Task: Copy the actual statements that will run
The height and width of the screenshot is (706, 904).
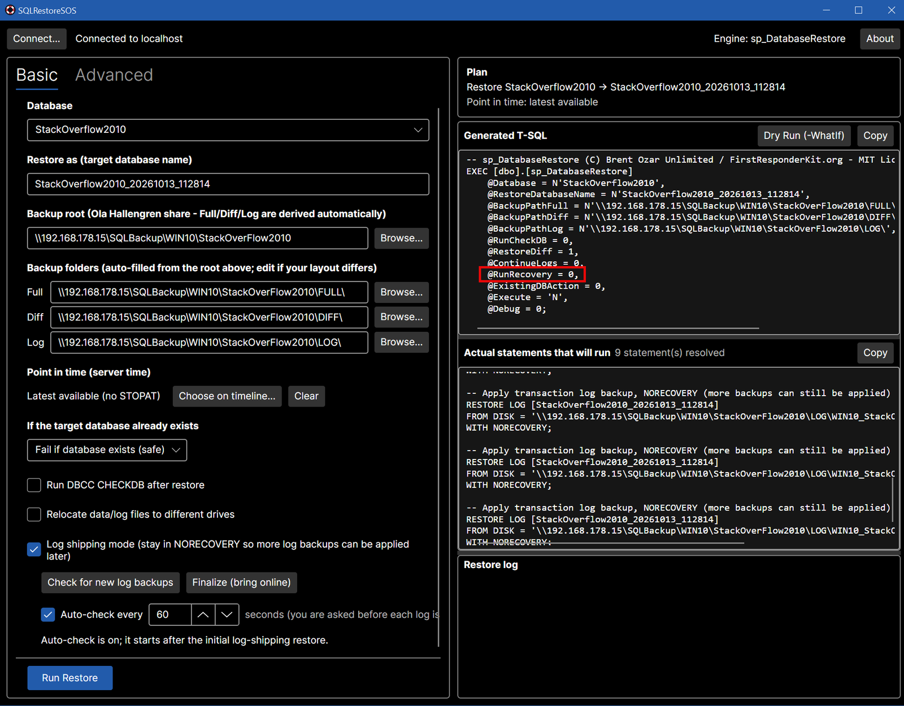Action: click(875, 353)
